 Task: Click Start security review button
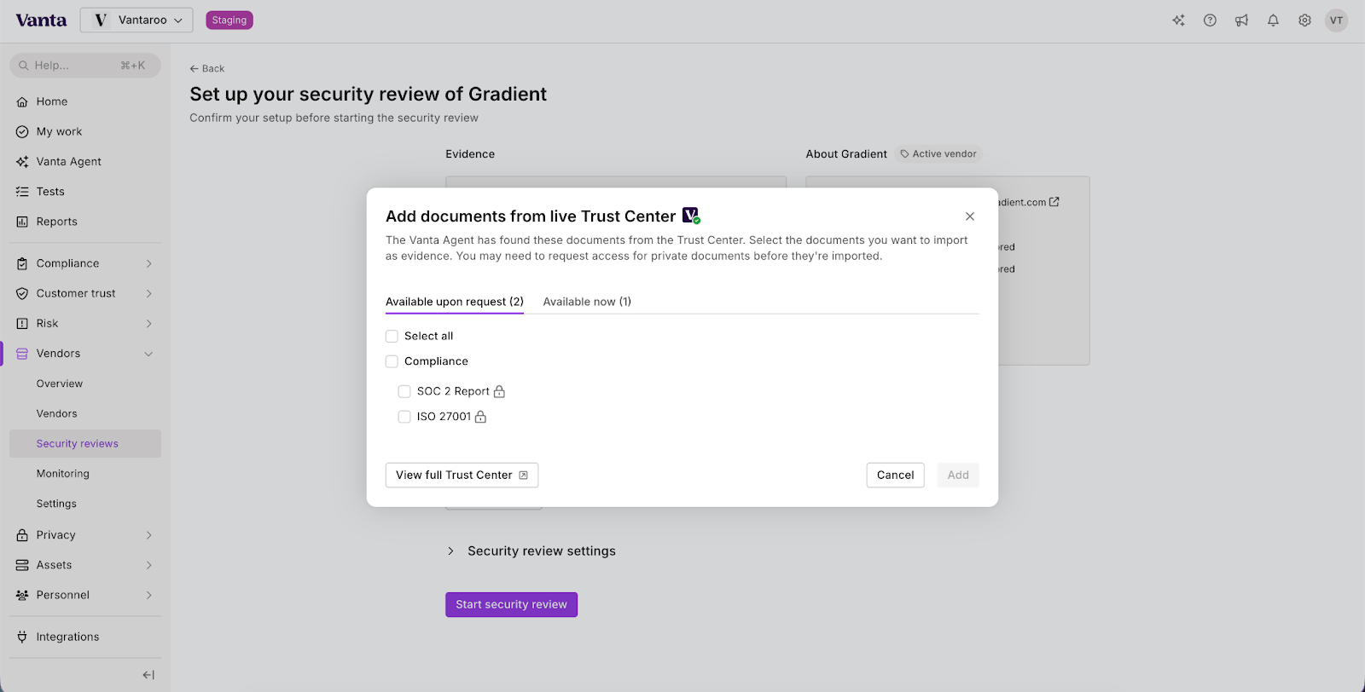click(511, 604)
